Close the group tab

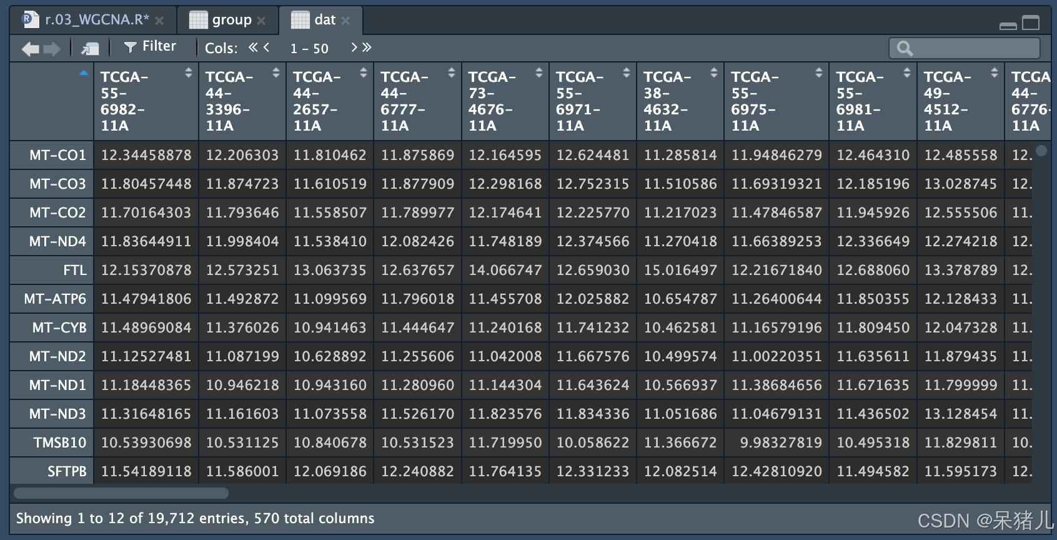click(261, 21)
